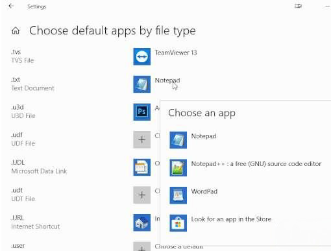Image resolution: width=331 pixels, height=251 pixels.
Task: Click the plus icon for .udt
Action: point(141,195)
